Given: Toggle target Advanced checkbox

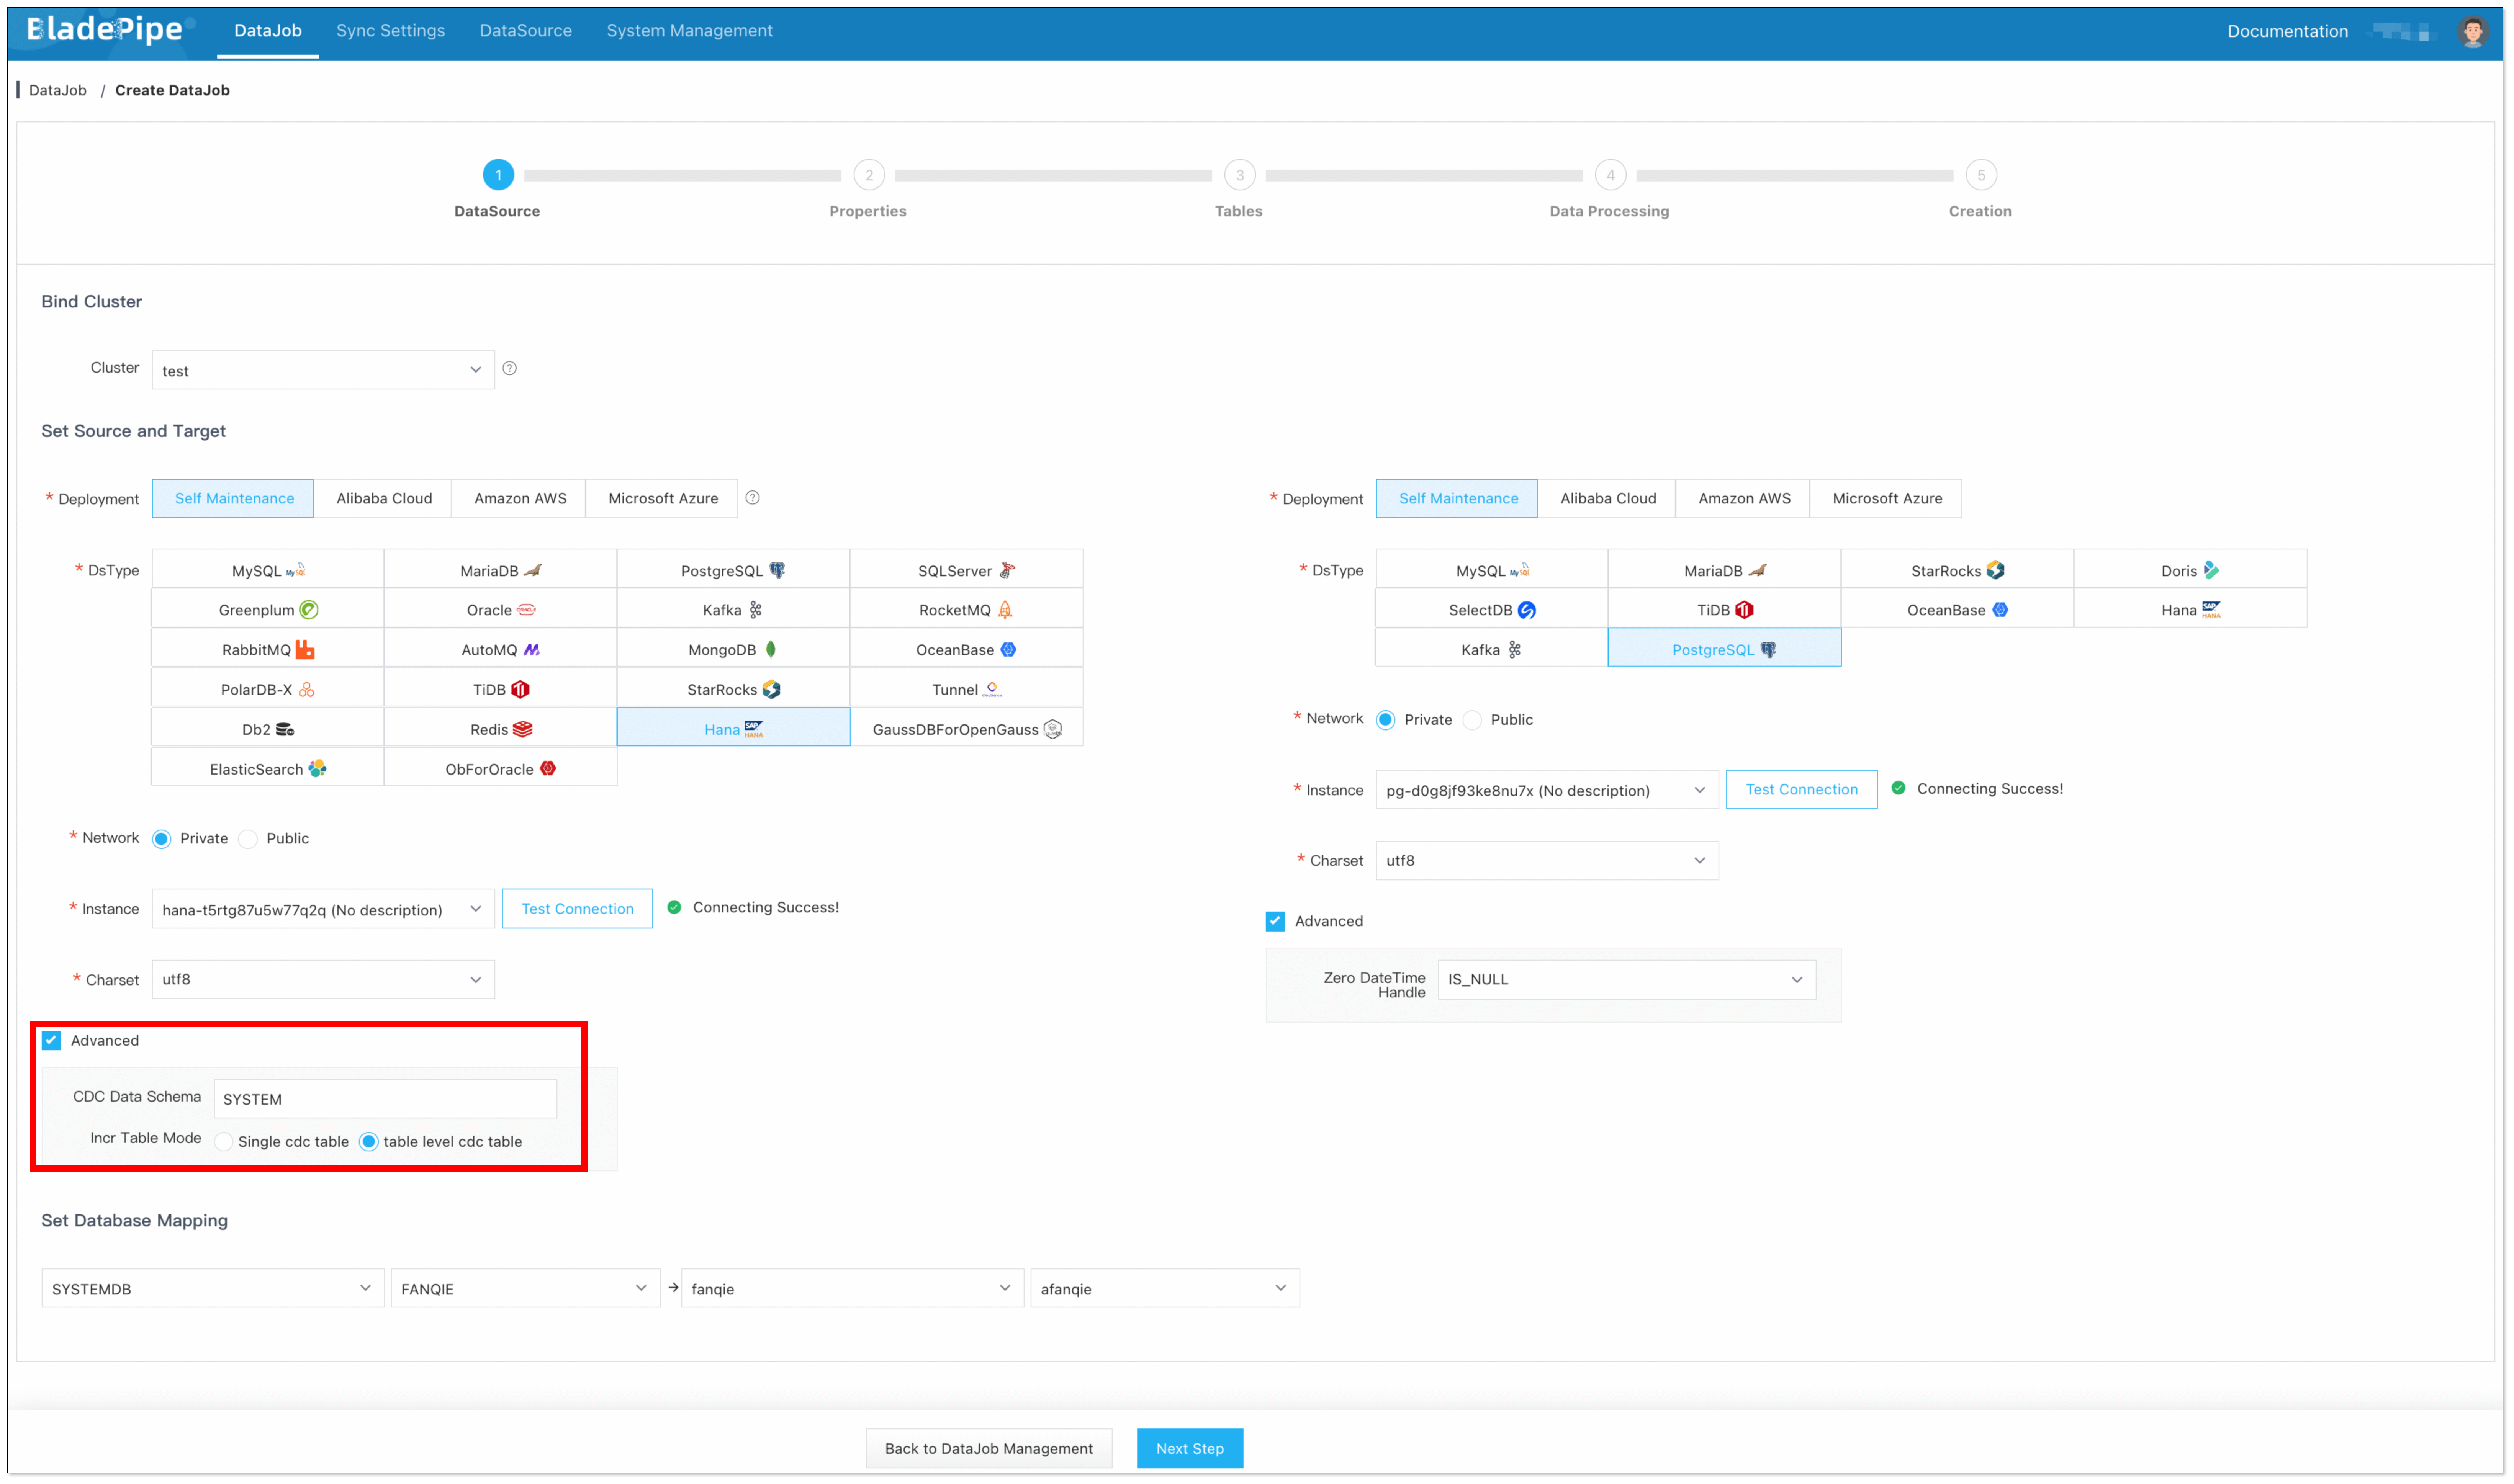Looking at the screenshot, I should 1275,922.
